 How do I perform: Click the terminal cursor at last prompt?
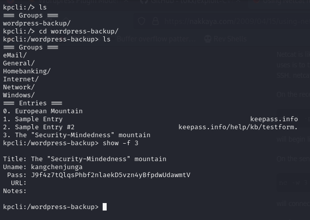[104, 207]
